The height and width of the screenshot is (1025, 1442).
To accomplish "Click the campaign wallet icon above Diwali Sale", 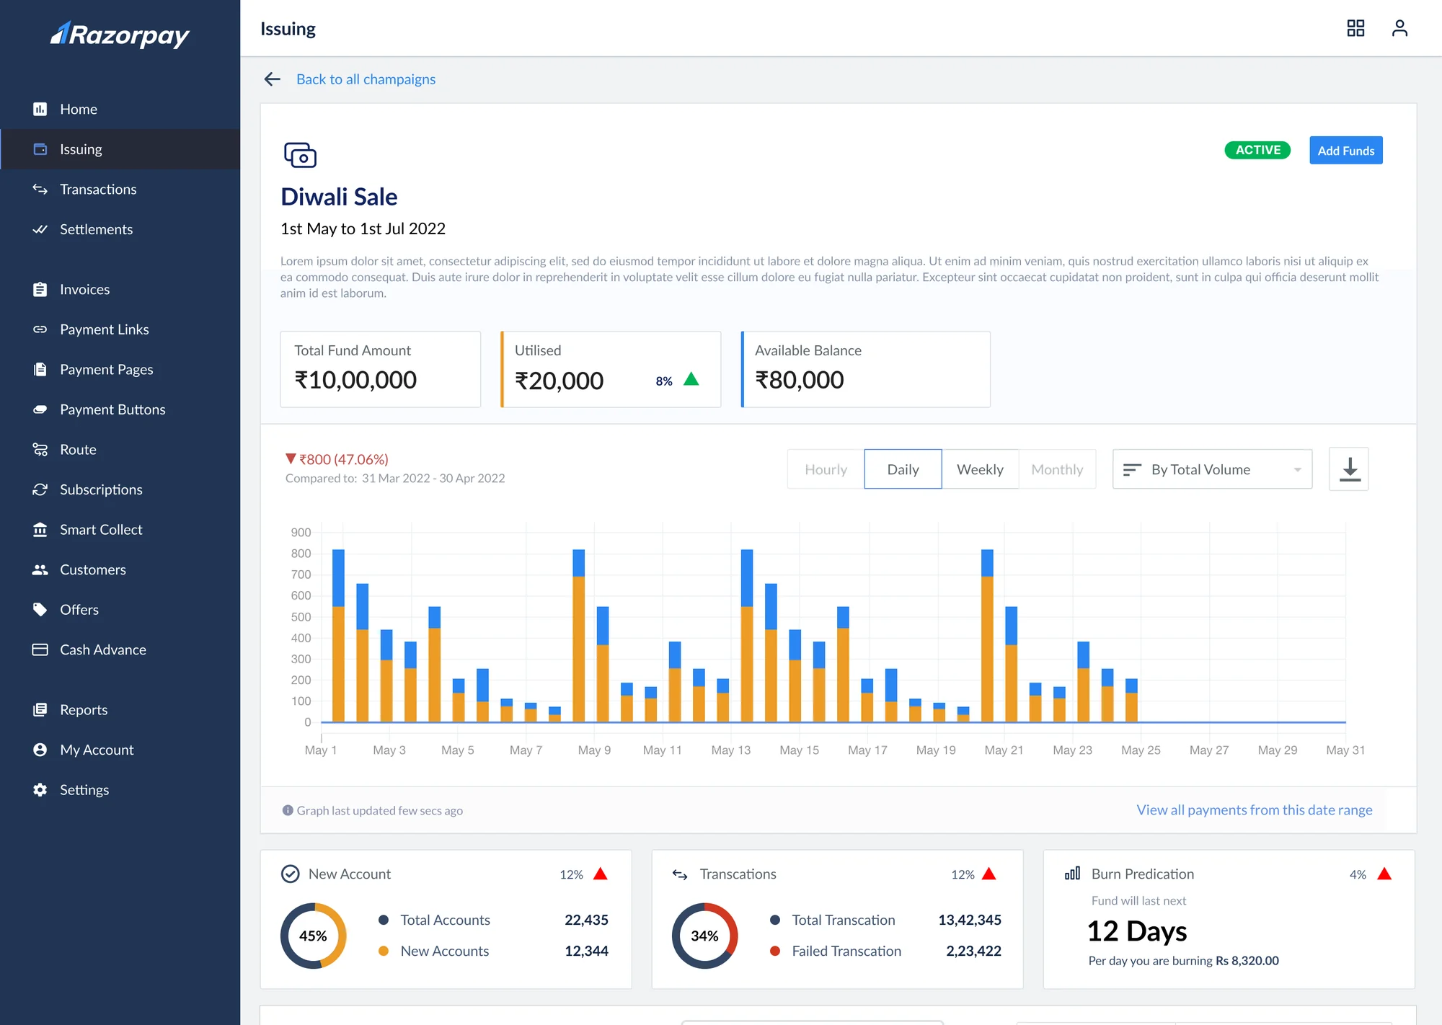I will click(300, 155).
